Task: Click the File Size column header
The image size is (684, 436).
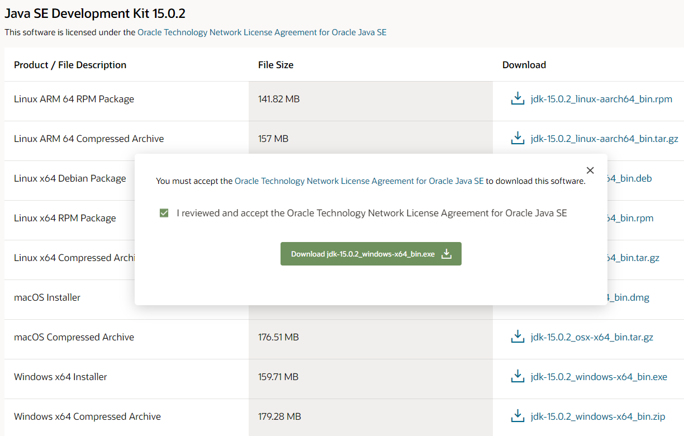Action: pos(275,65)
